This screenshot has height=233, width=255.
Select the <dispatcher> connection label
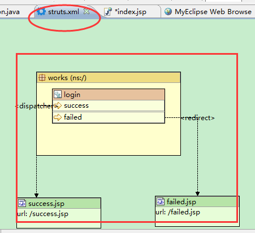click(x=36, y=106)
